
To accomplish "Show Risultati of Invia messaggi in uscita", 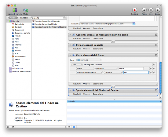I will click(x=77, y=49).
